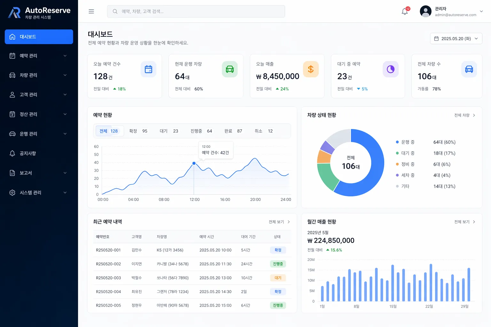Expand the 고객 관리 menu chevron
Image resolution: width=491 pixels, height=327 pixels.
coord(65,95)
